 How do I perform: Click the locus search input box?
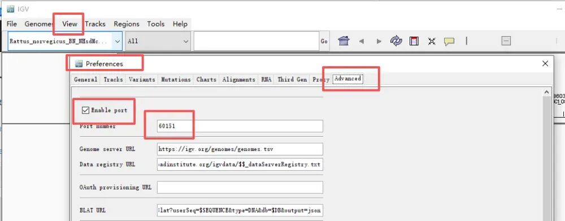[256, 41]
